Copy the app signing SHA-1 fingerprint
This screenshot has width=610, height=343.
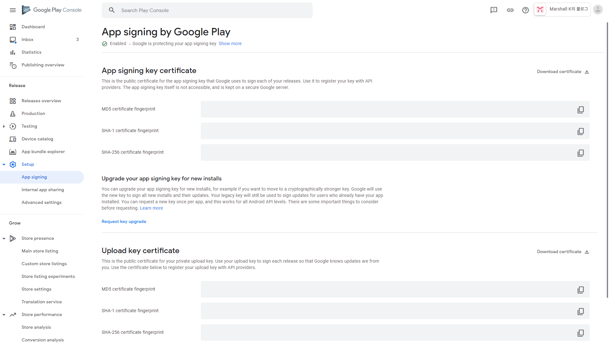[x=580, y=131]
